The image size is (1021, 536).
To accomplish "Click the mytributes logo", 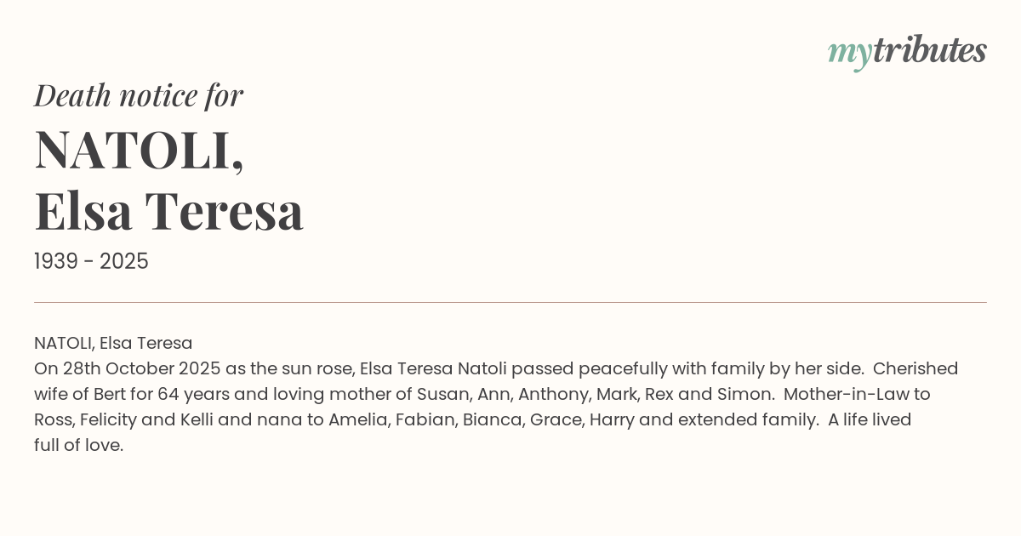I will tap(907, 51).
